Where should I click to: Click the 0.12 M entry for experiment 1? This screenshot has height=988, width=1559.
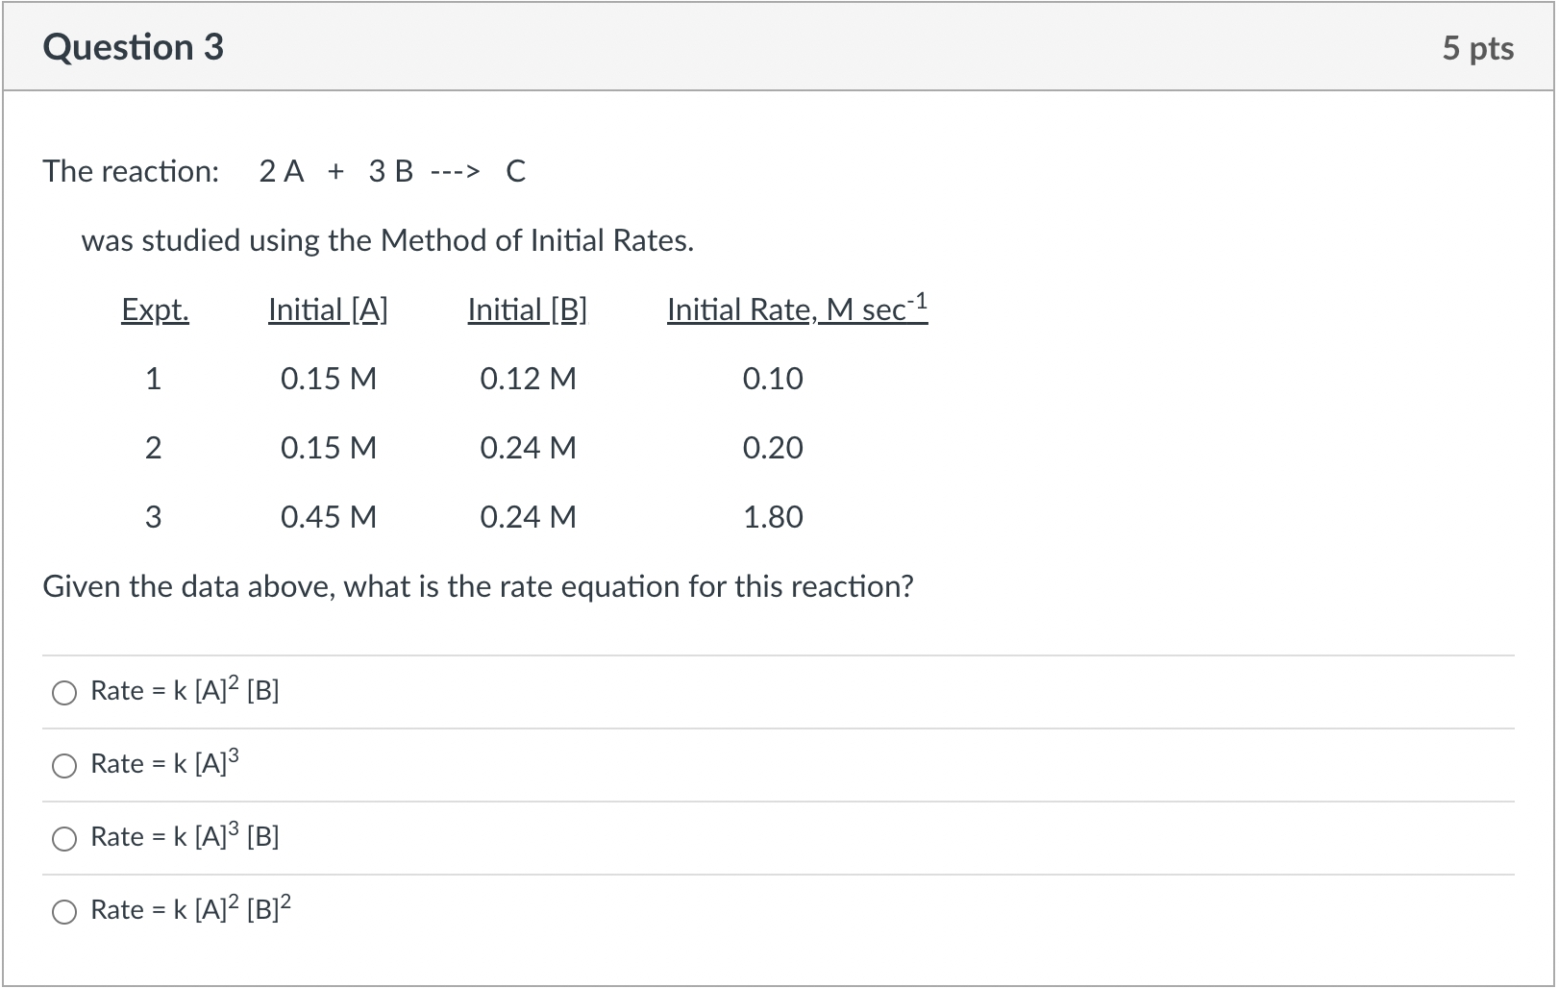(529, 379)
